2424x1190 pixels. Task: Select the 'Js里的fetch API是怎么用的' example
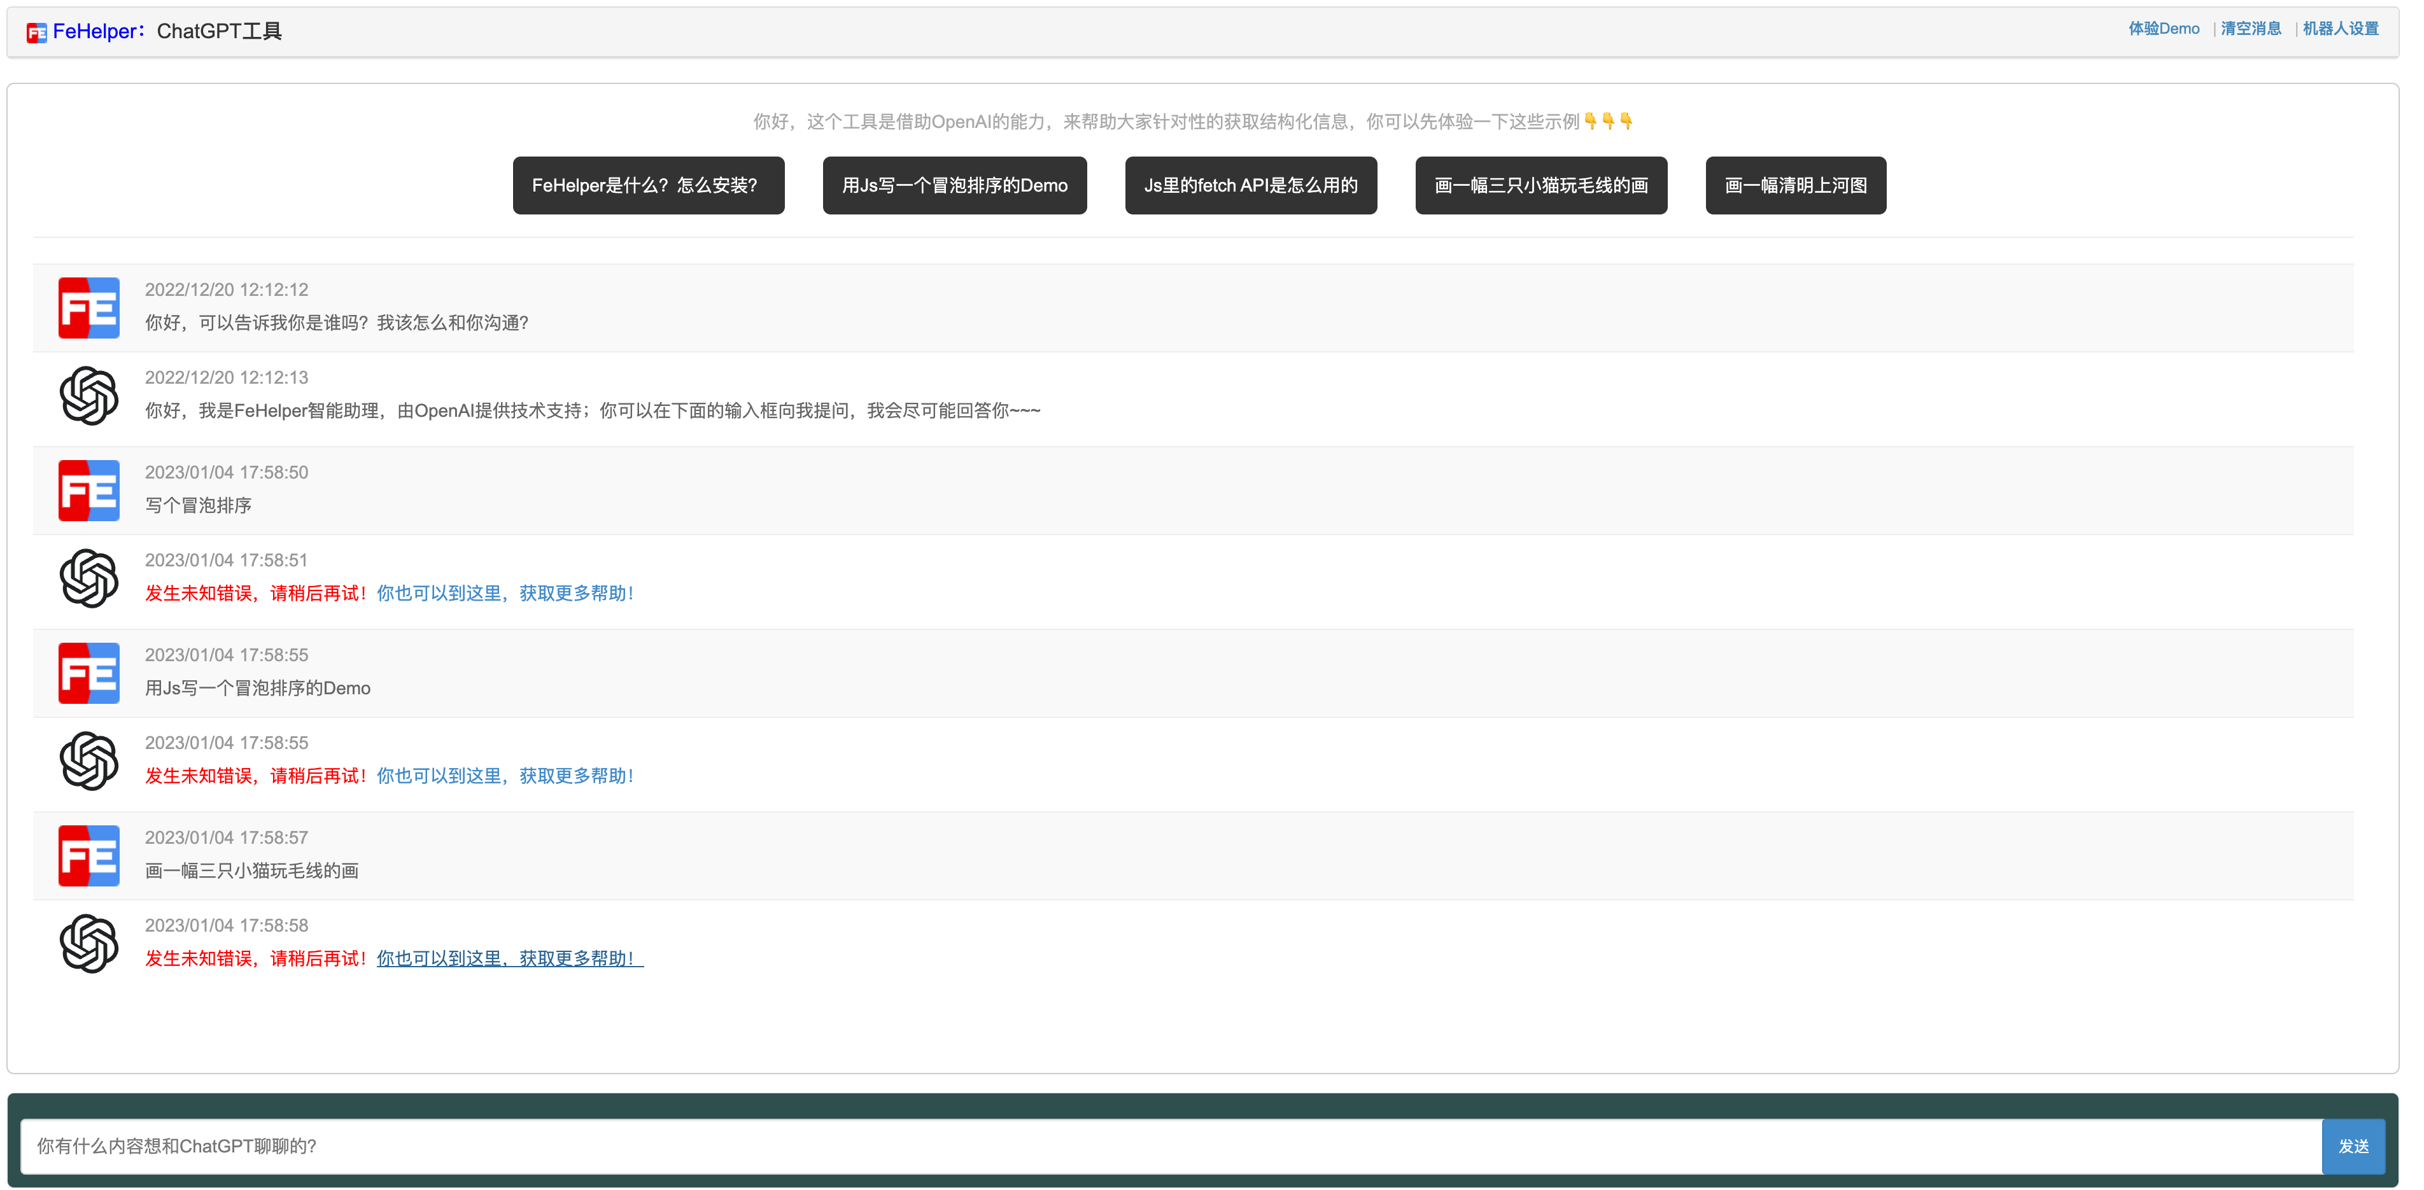point(1251,185)
